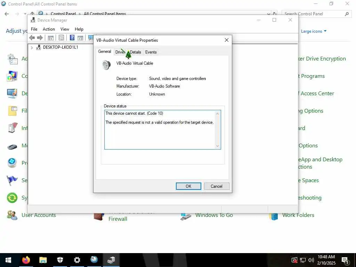Click the Device Manager taskbar button
356x267 pixels.
coord(111,260)
